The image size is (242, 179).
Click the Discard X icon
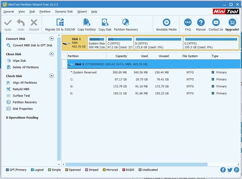34,23
